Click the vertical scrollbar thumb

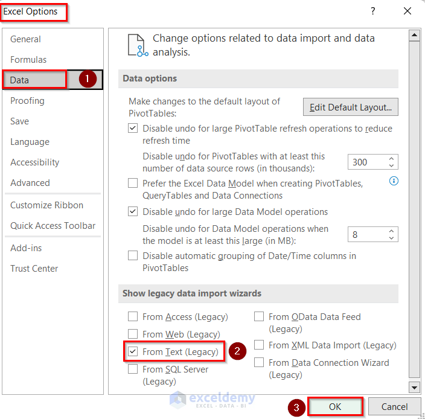click(414, 210)
